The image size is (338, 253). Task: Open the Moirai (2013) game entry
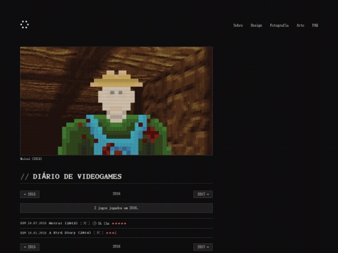coord(63,223)
